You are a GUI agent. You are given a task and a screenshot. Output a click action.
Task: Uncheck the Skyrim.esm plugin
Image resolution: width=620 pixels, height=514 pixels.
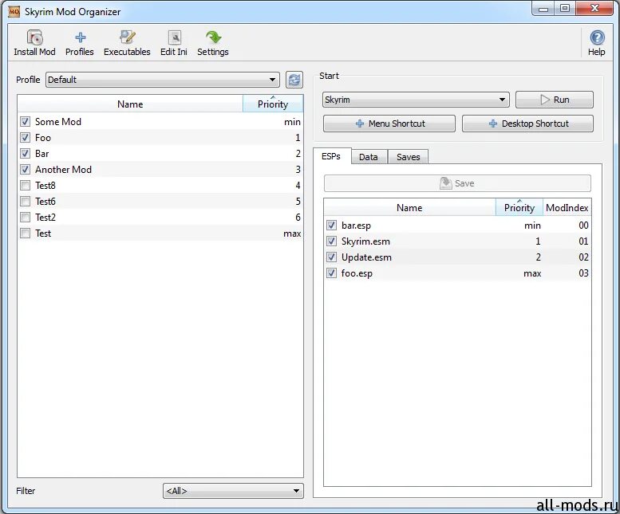pyautogui.click(x=331, y=241)
